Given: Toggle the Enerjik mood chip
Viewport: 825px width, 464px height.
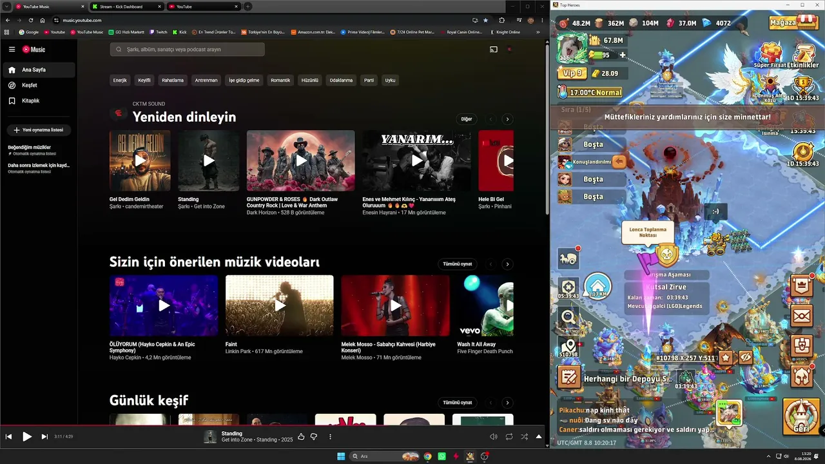Looking at the screenshot, I should [x=120, y=81].
